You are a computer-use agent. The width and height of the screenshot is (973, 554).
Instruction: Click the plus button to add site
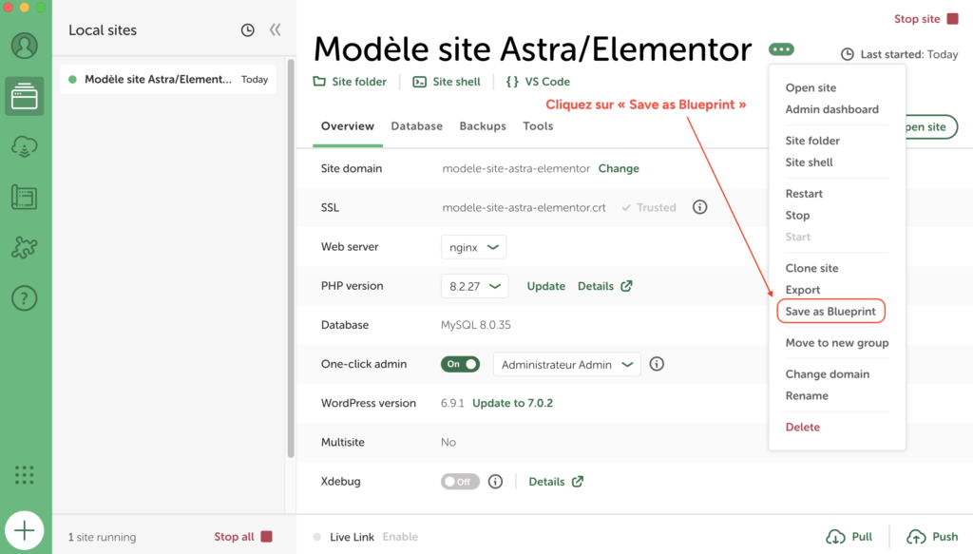coord(24,530)
